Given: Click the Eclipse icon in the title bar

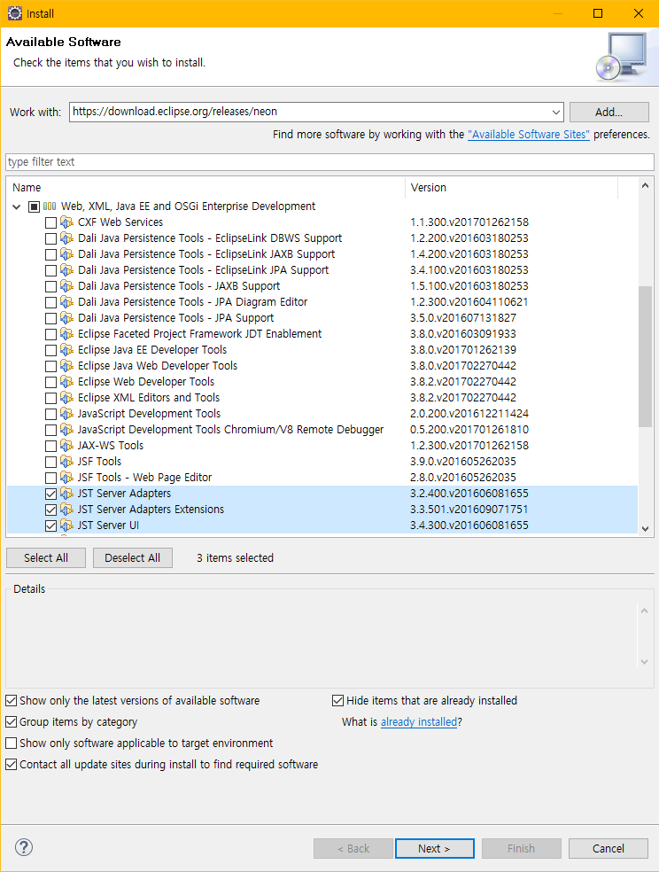Looking at the screenshot, I should click(x=15, y=13).
